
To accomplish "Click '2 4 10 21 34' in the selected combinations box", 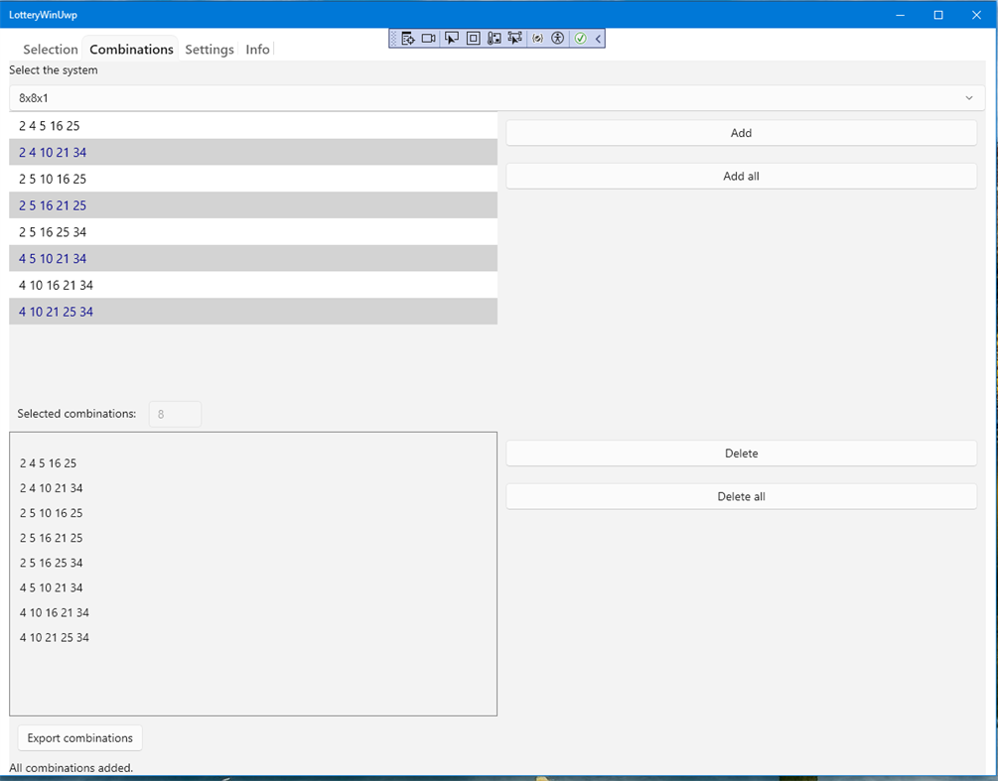I will (51, 488).
